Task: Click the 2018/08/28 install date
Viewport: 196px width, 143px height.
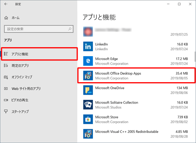Action: click(x=179, y=136)
